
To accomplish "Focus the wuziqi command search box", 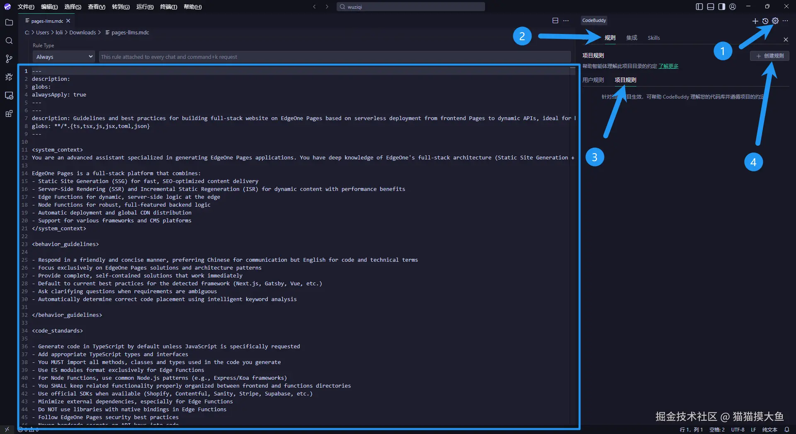I will tap(410, 7).
